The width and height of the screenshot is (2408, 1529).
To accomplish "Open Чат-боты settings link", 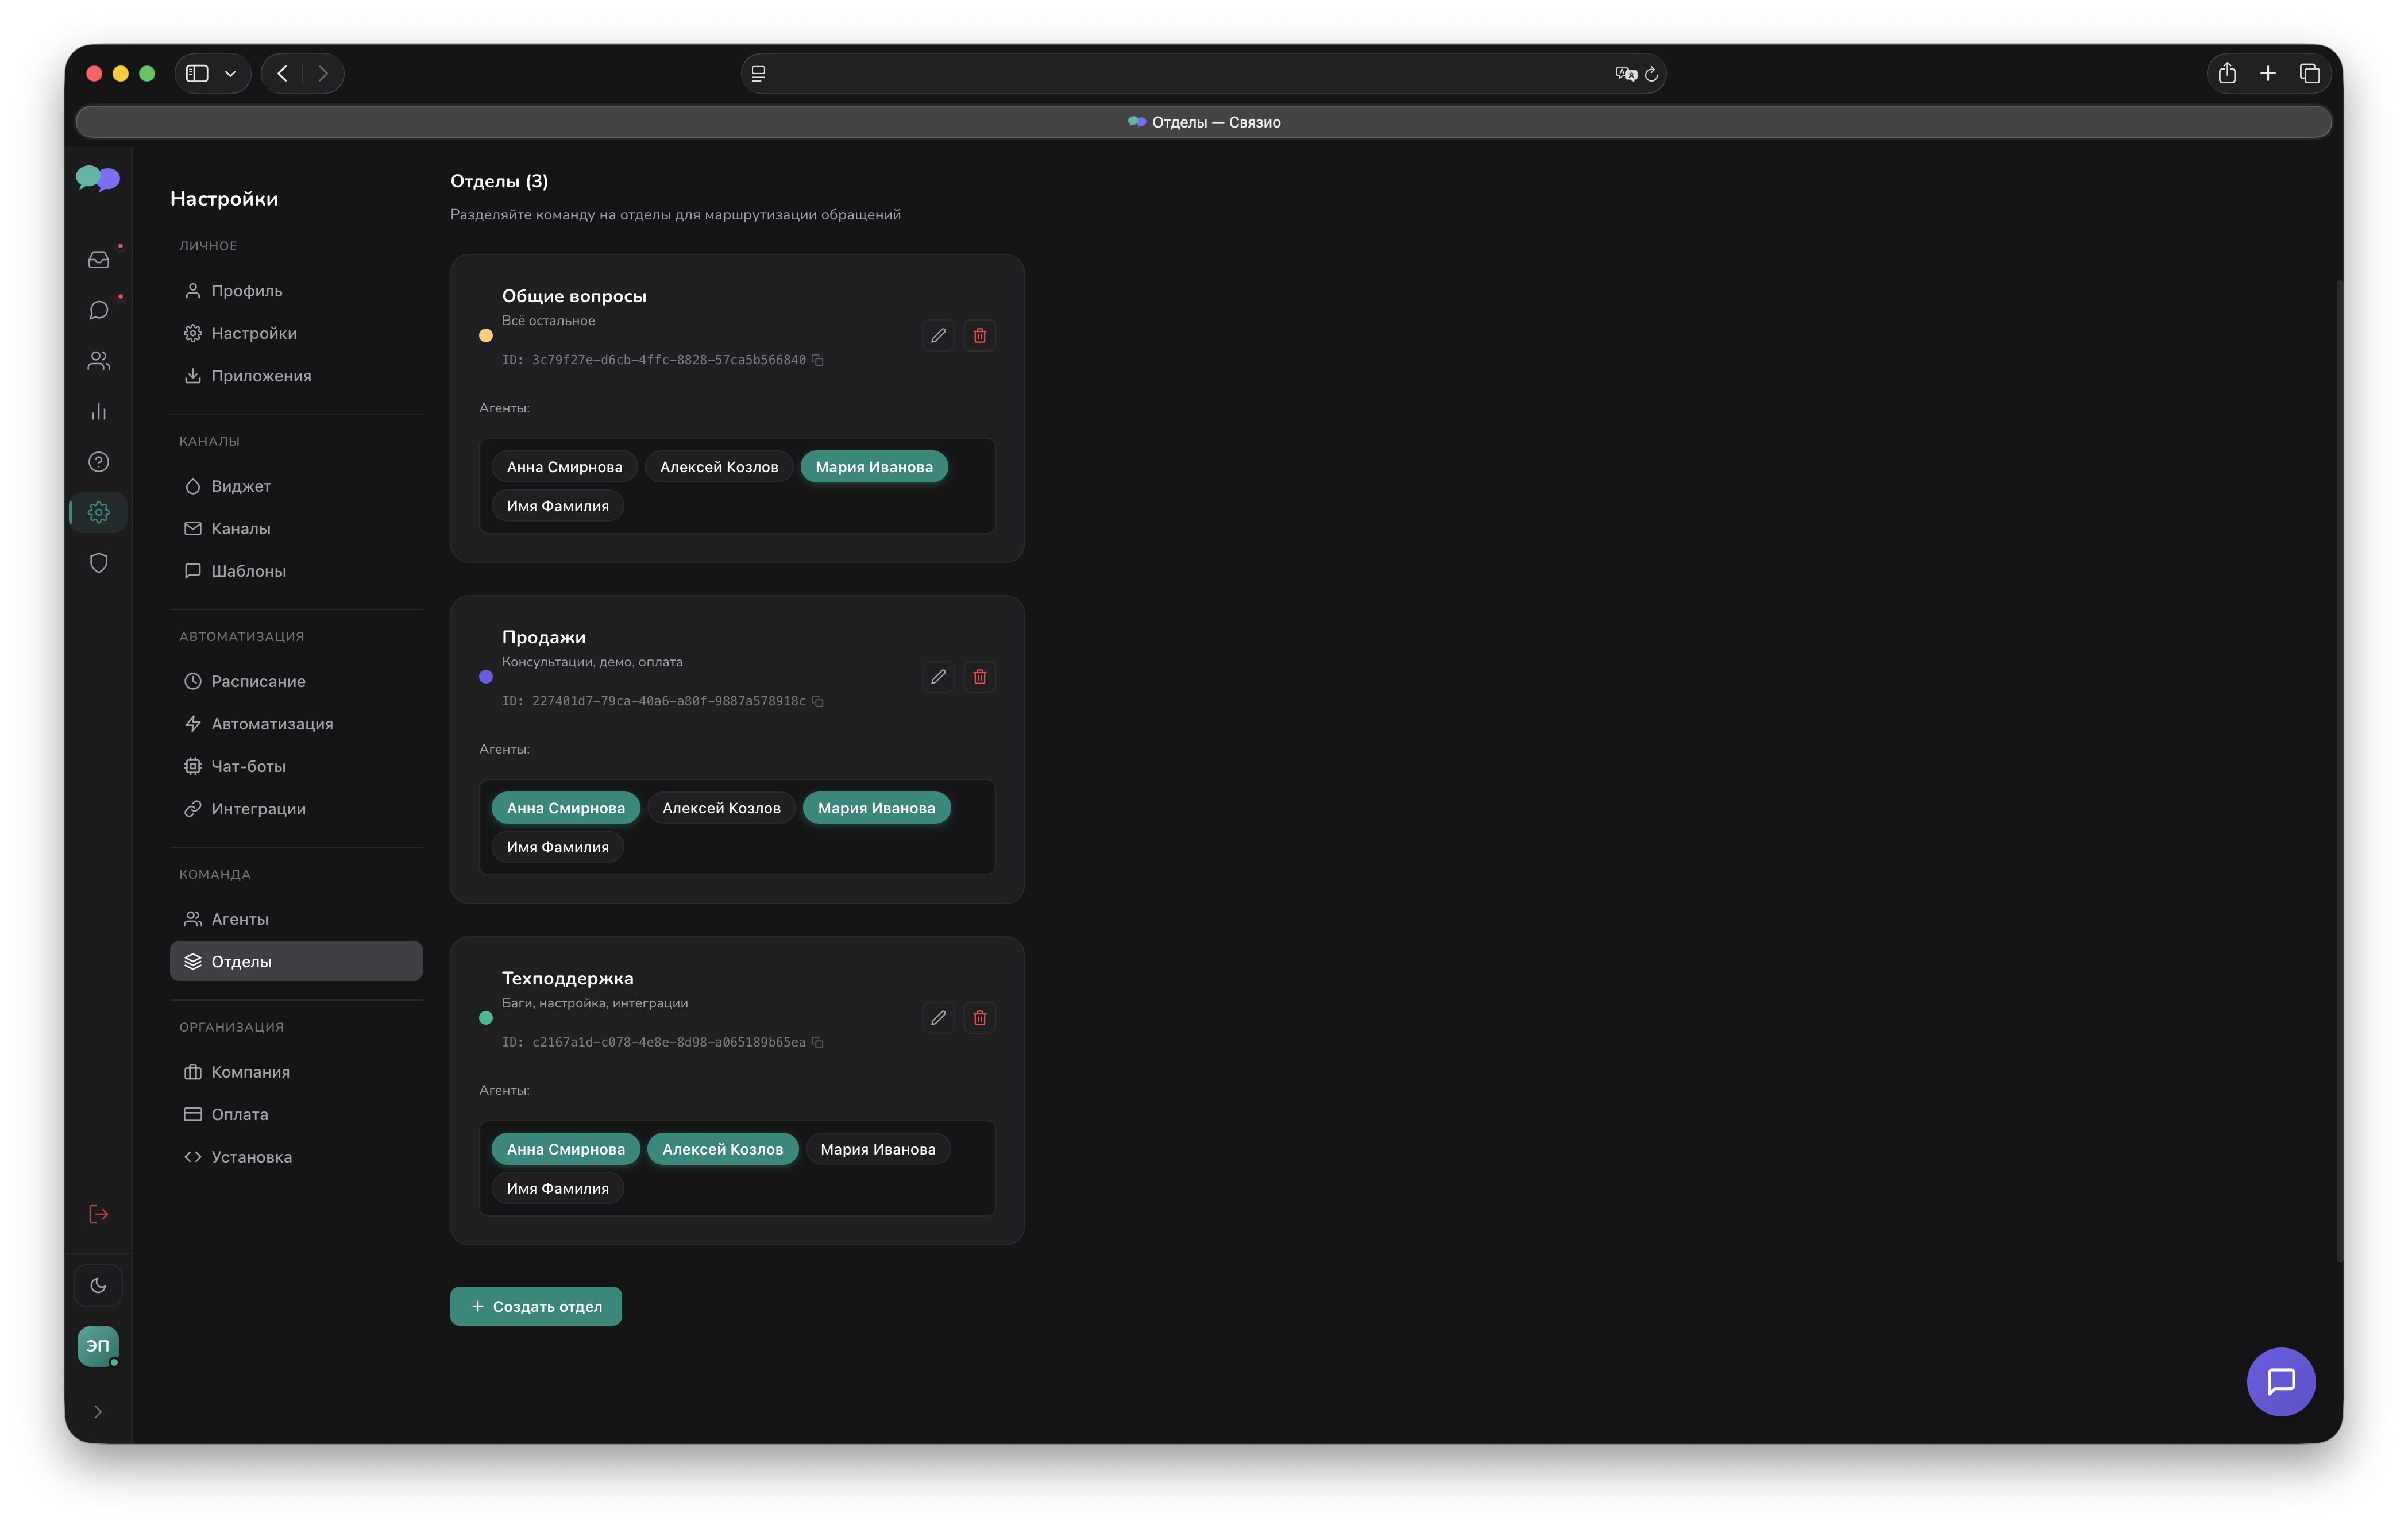I will point(248,766).
